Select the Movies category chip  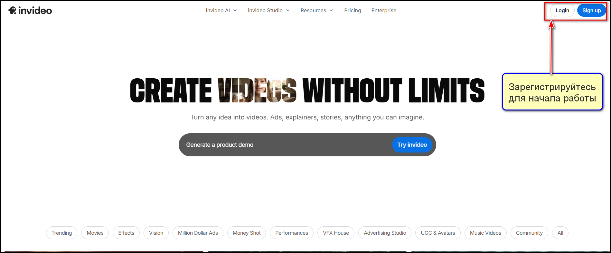click(x=95, y=233)
